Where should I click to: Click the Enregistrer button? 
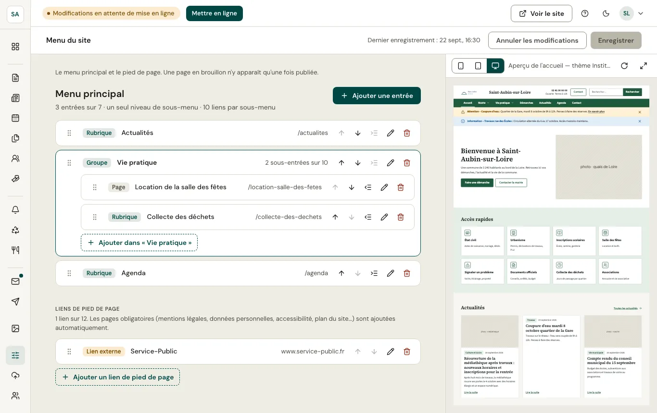coord(616,40)
